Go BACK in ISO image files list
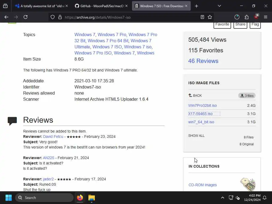This screenshot has width=272, height=204. [x=195, y=95]
